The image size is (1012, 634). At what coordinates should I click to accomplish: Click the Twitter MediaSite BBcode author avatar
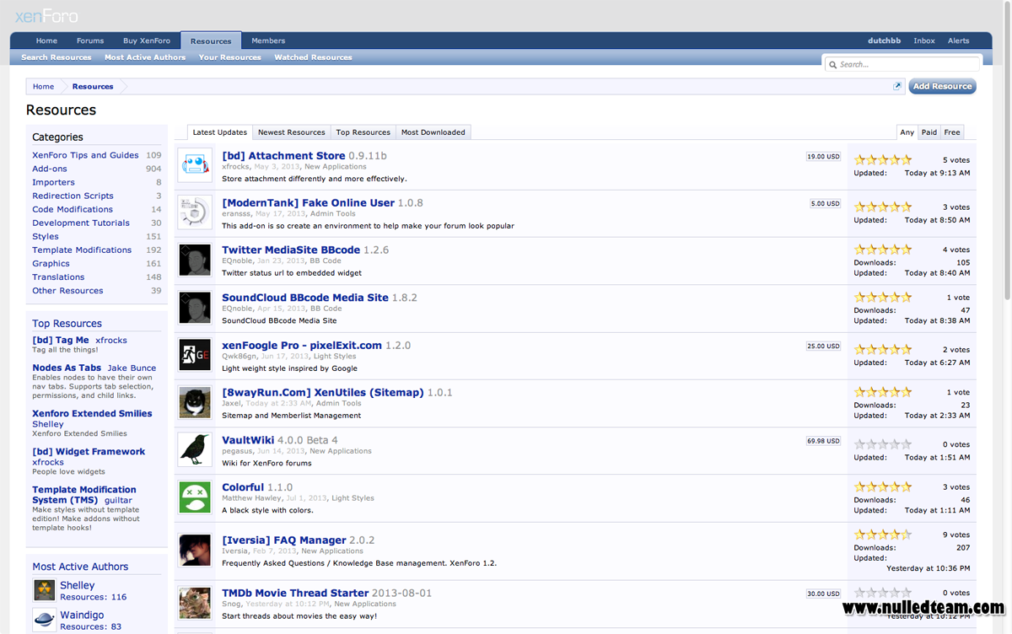coord(195,260)
